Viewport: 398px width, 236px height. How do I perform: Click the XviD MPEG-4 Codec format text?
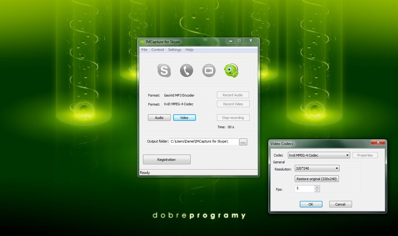coord(178,104)
